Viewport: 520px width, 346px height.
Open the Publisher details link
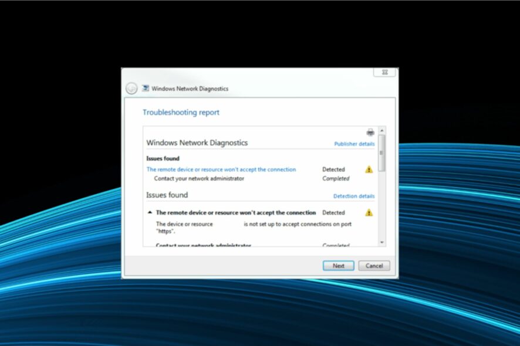(x=354, y=144)
